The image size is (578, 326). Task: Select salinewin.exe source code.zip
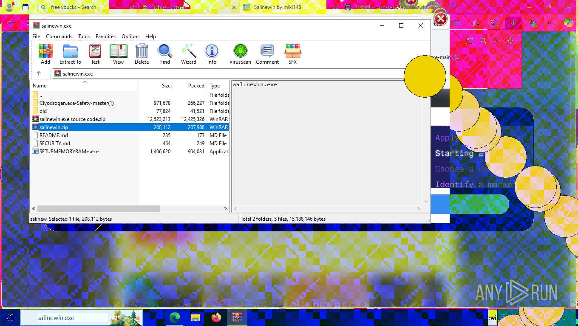pyautogui.click(x=130, y=119)
